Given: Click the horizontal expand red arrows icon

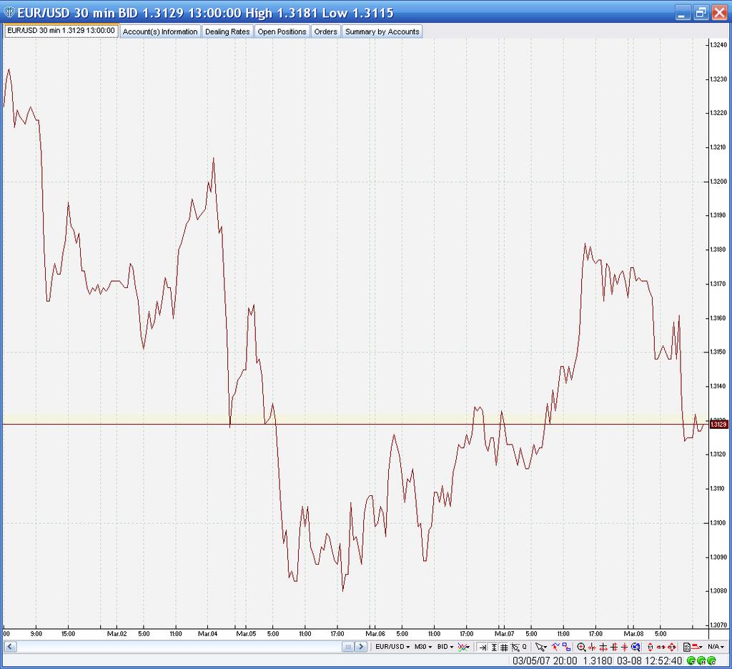Looking at the screenshot, I should [603, 647].
